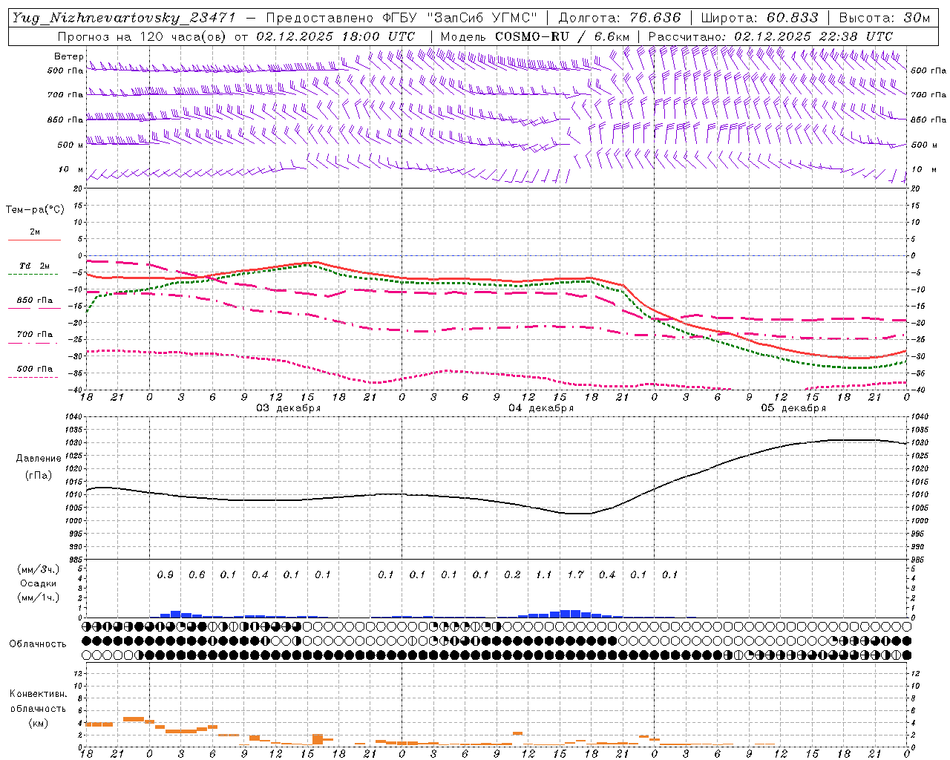Screen dimensions: 950x760
Task: Click the (мм/3ч.) precipitation unit label
Action: 39,569
